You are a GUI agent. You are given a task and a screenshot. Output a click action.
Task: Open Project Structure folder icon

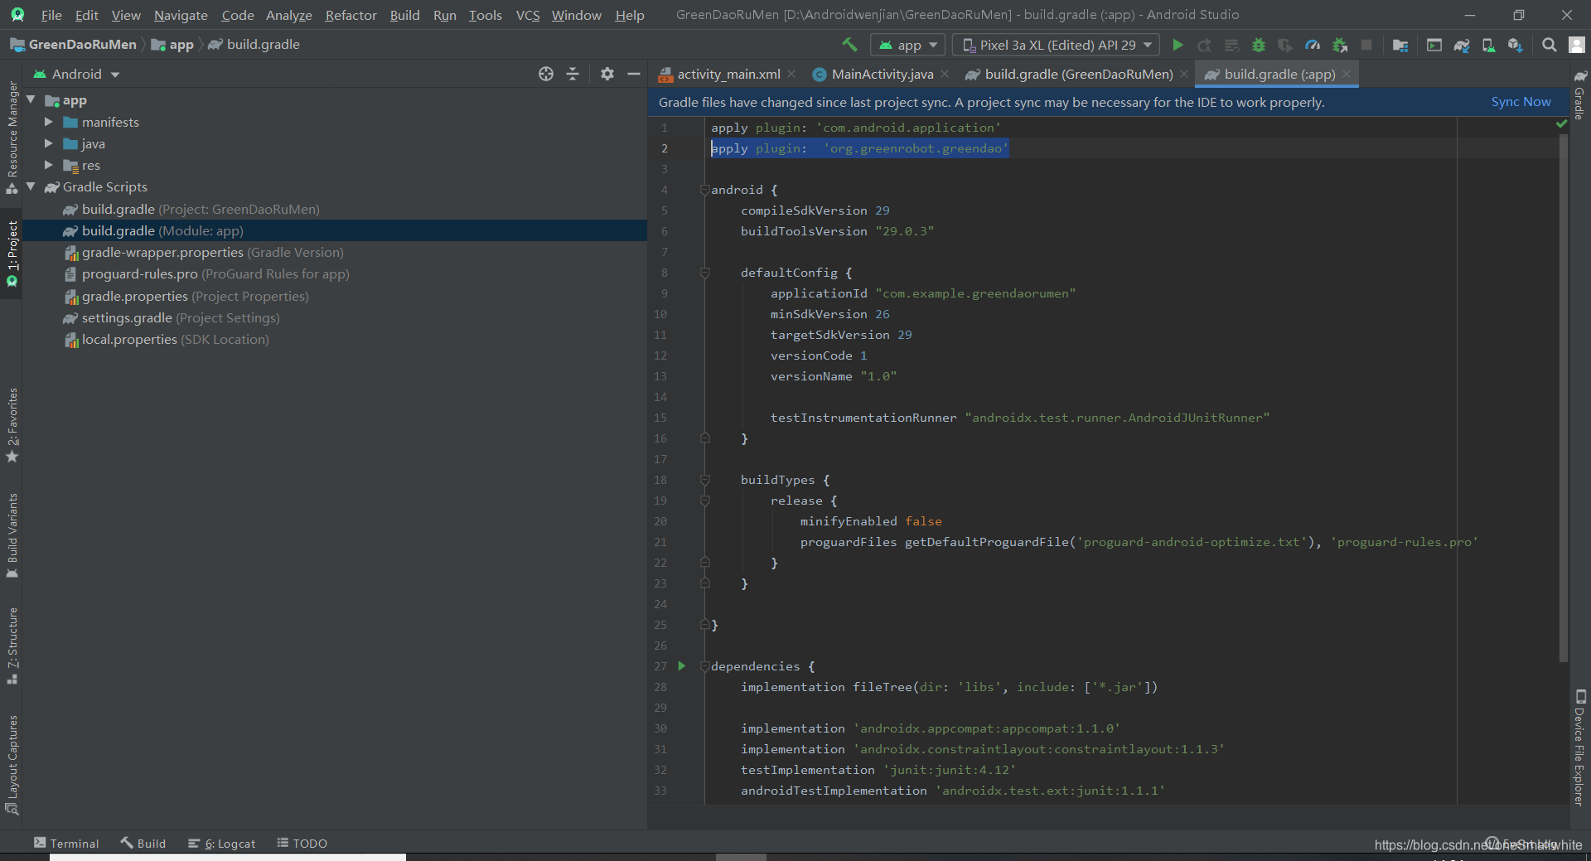[x=1400, y=45]
